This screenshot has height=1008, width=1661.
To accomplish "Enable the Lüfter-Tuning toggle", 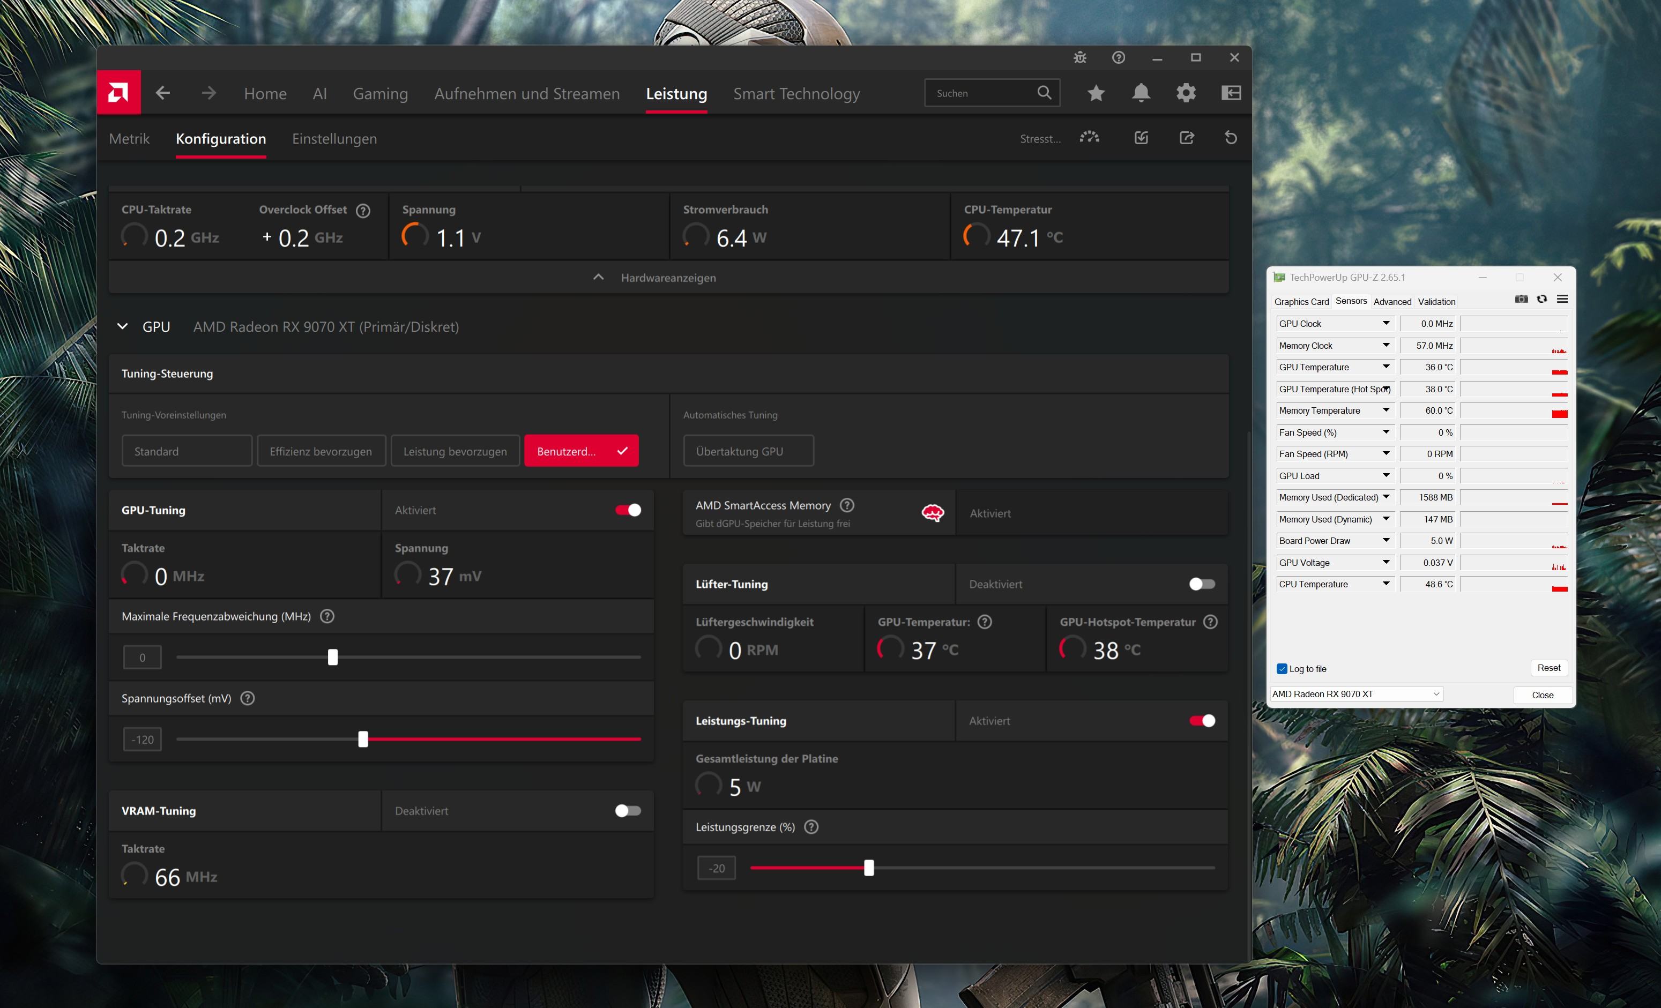I will [x=1202, y=584].
